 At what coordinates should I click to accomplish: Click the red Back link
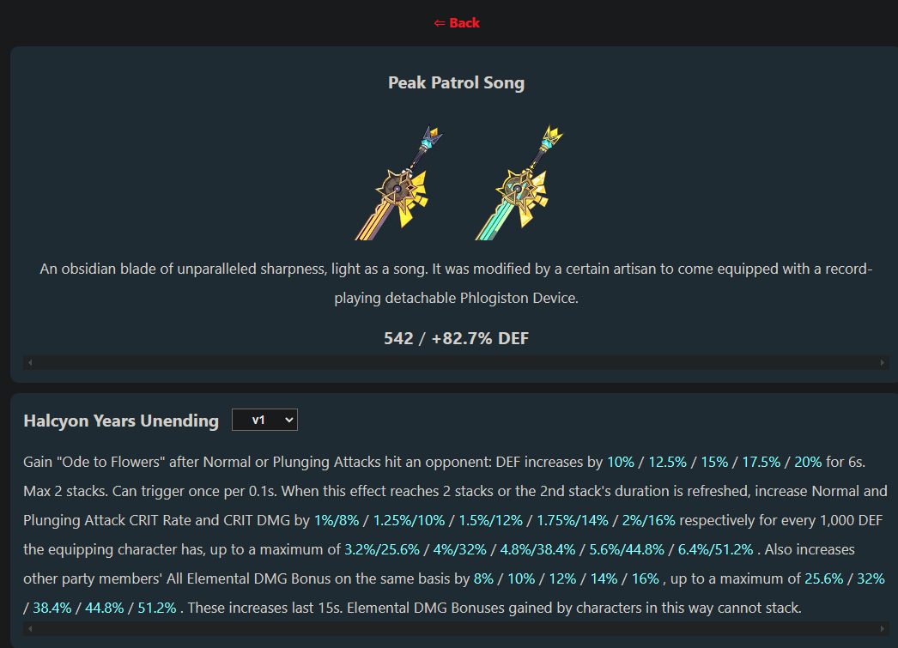pos(457,23)
